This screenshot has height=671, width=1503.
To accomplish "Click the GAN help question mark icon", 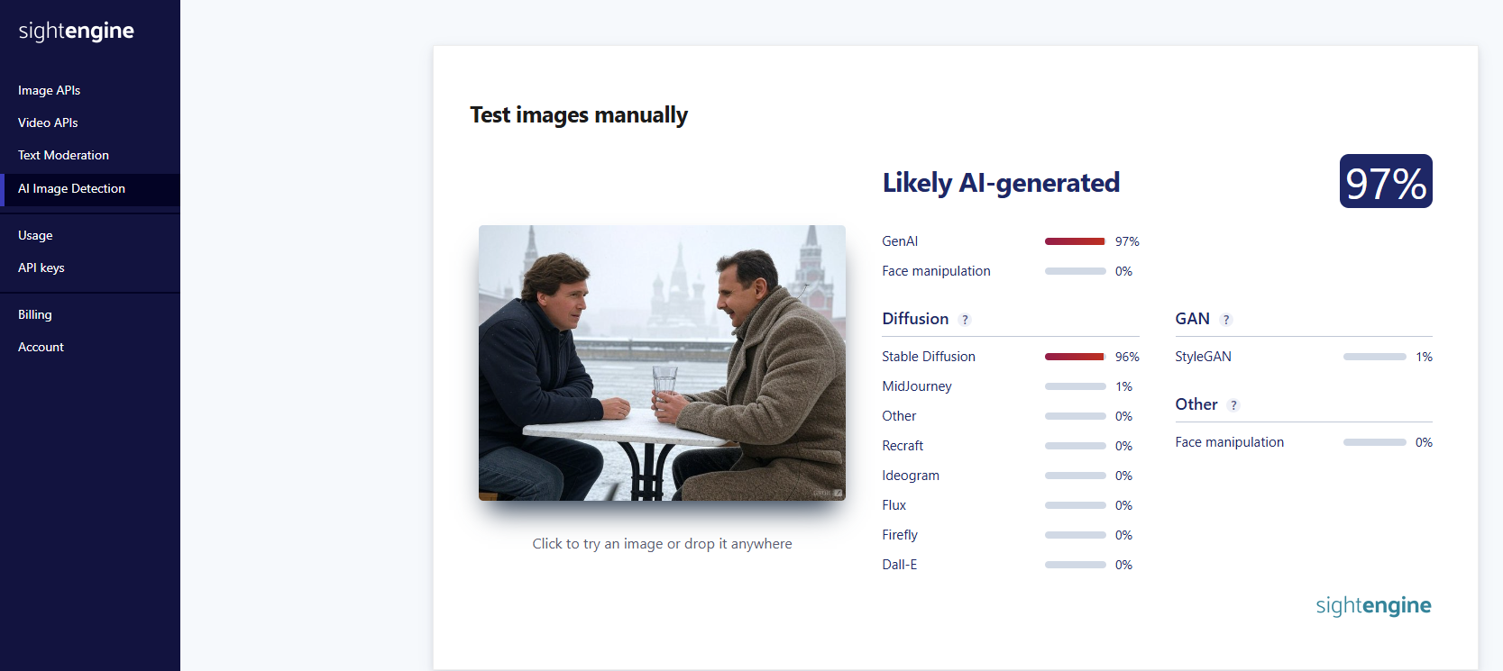I will pos(1225,320).
